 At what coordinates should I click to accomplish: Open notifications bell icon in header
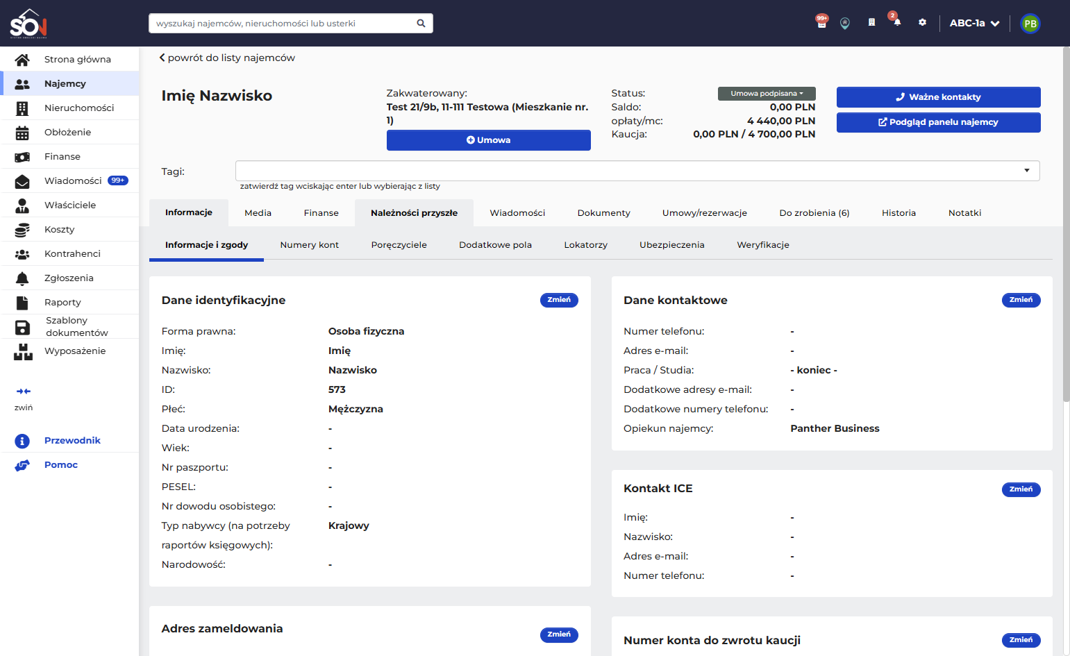(x=896, y=22)
